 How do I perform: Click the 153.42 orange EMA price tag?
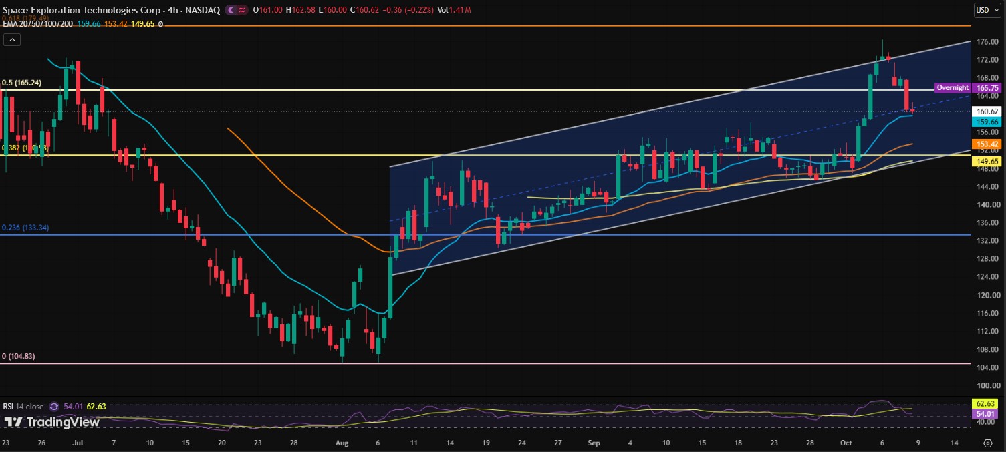coord(987,144)
